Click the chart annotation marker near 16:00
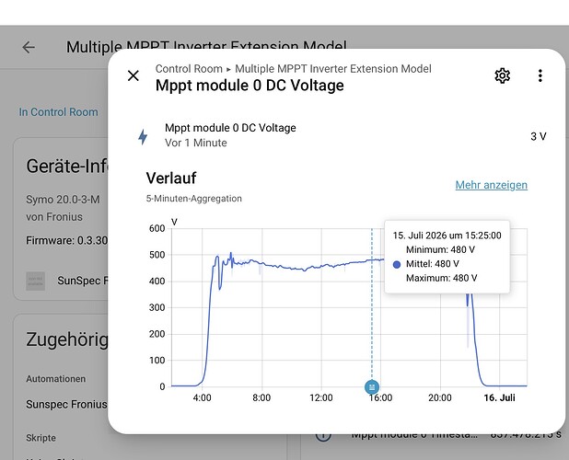The height and width of the screenshot is (460, 569). point(372,387)
